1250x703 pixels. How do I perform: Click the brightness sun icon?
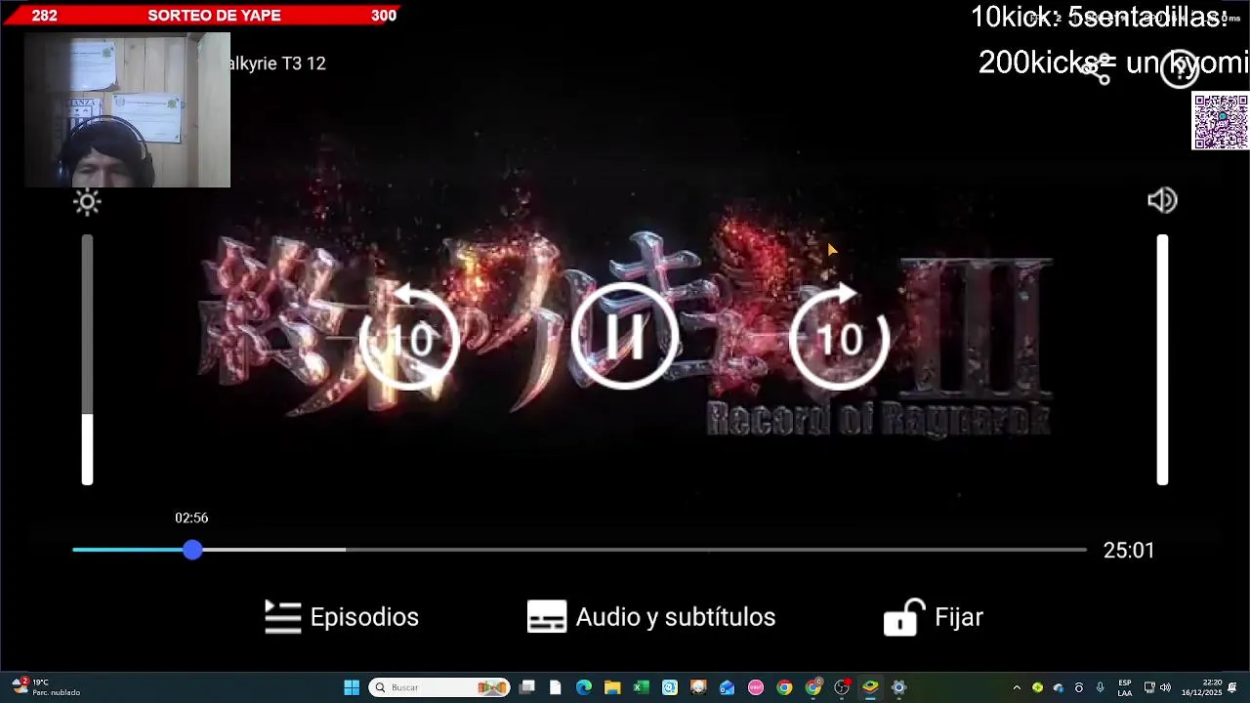(x=87, y=202)
